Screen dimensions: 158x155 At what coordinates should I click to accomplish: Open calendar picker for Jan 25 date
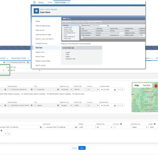point(115,90)
